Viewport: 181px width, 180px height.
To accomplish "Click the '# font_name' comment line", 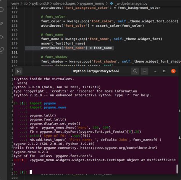I will click(x=52, y=35).
